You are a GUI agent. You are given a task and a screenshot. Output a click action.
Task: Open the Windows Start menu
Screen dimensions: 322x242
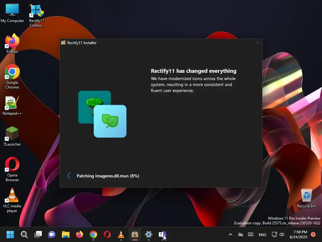(x=10, y=234)
